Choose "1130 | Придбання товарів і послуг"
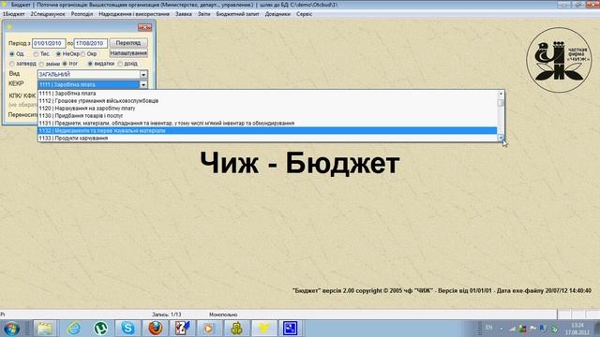Screen dimensions: 600x337 pyautogui.click(x=267, y=115)
